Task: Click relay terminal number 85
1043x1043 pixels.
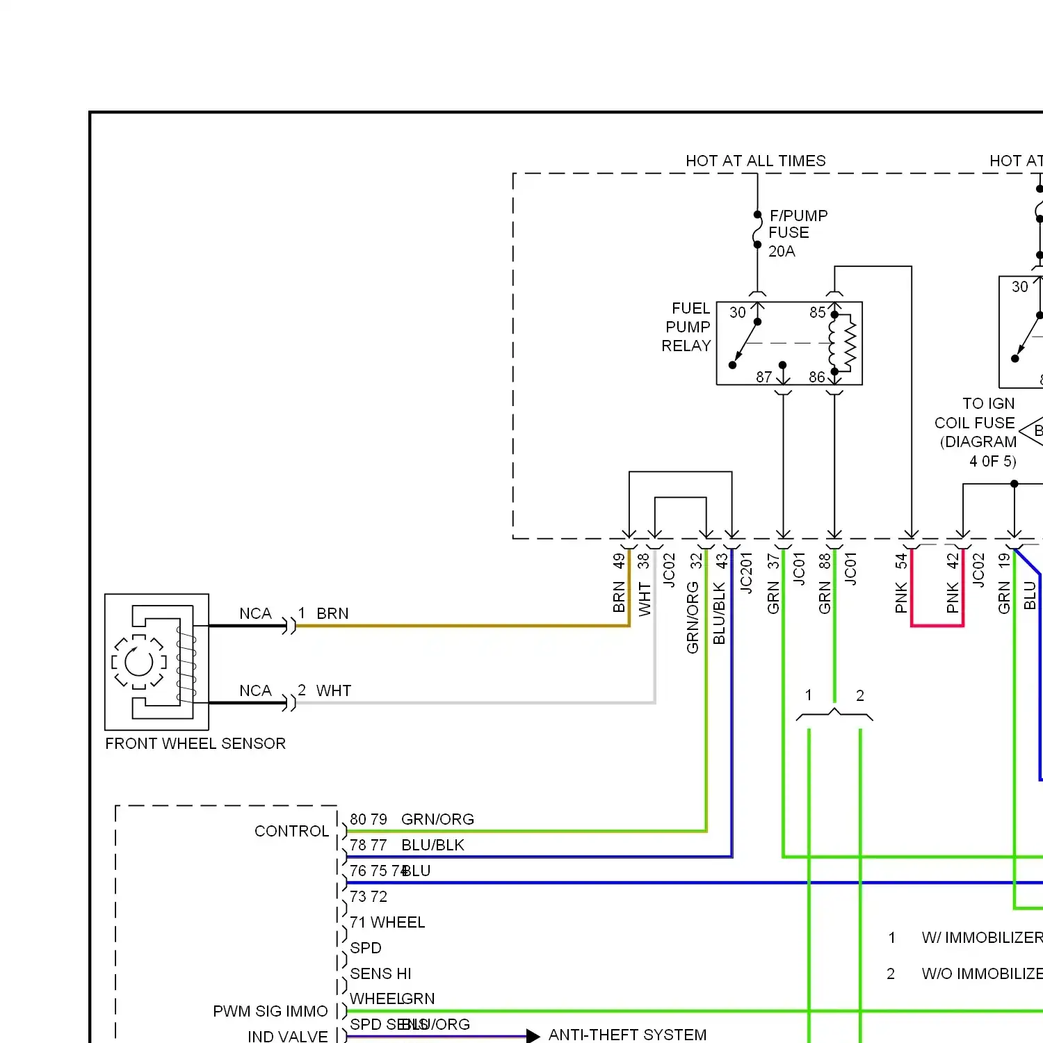Action: [818, 312]
